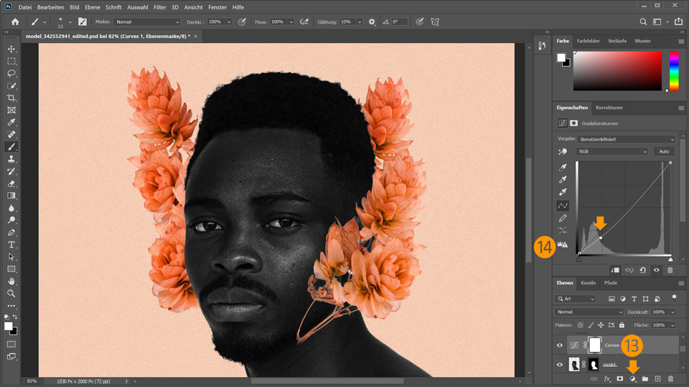This screenshot has width=689, height=387.
Task: Hide the model layer
Action: click(x=561, y=365)
